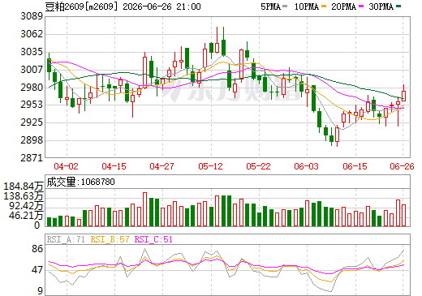Click the gray 5PMA color swatch

pyautogui.click(x=285, y=6)
